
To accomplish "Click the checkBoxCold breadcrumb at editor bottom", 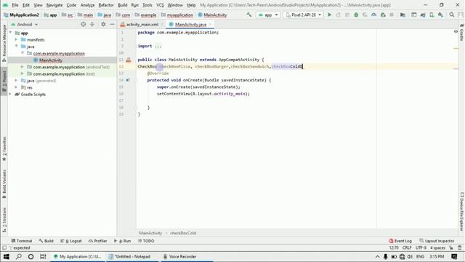I will point(183,233).
